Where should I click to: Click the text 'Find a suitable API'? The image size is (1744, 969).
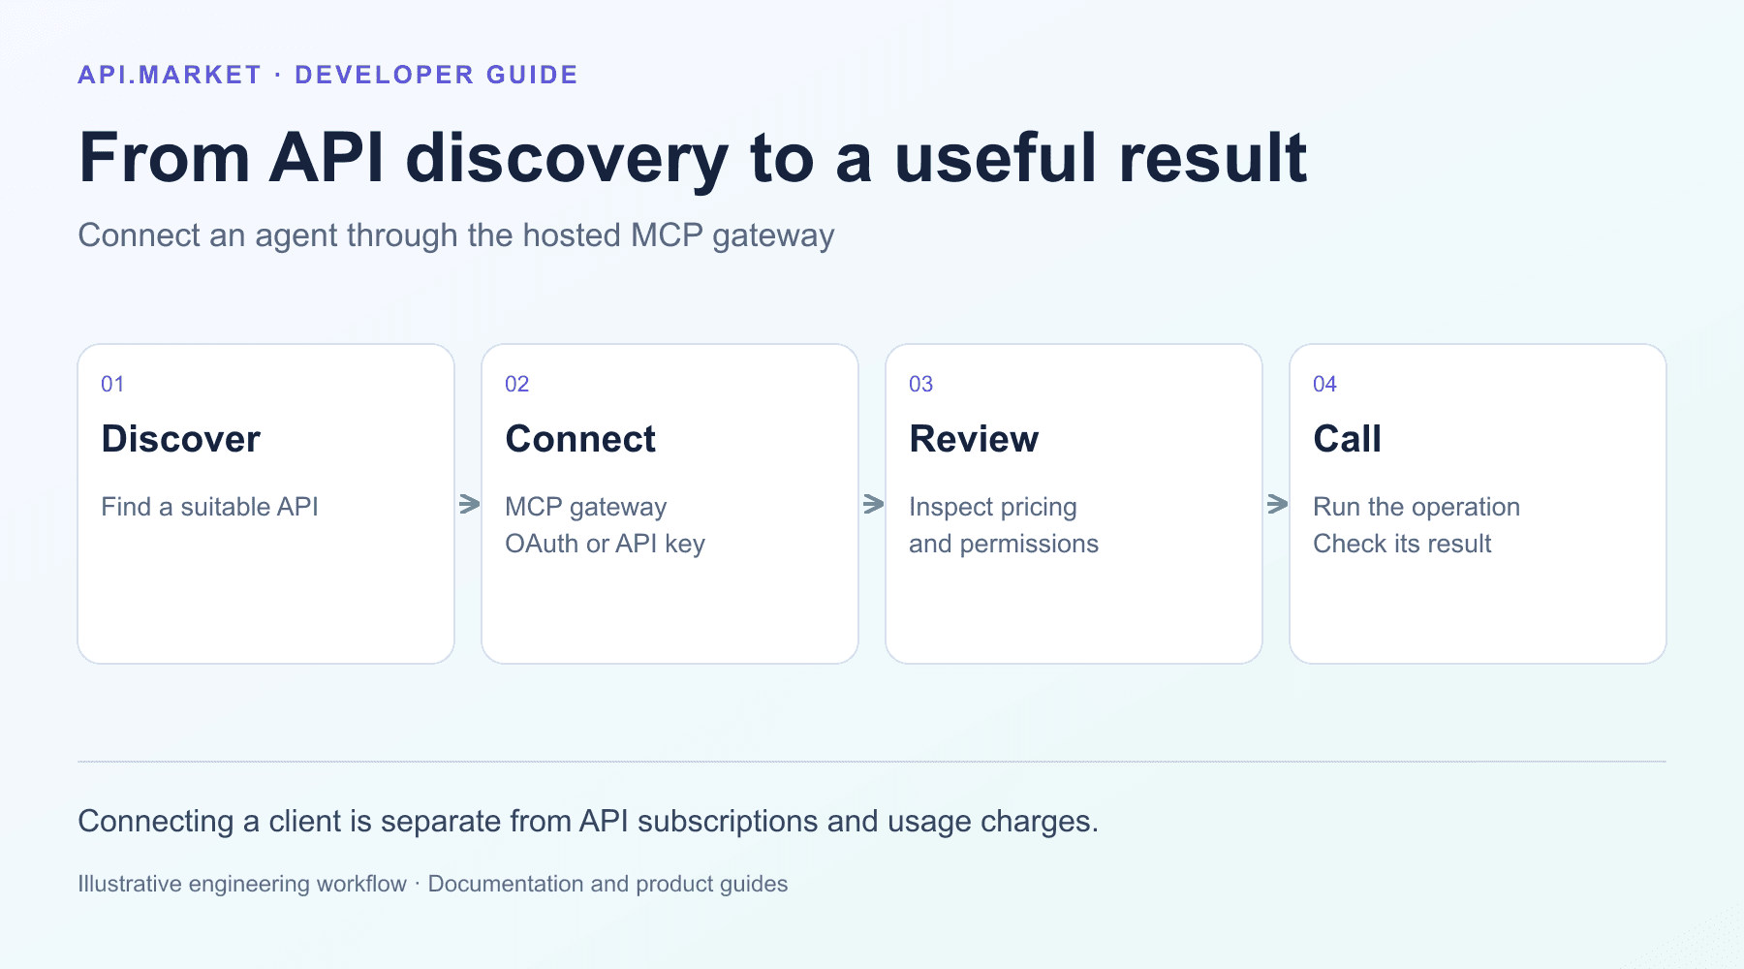click(209, 507)
